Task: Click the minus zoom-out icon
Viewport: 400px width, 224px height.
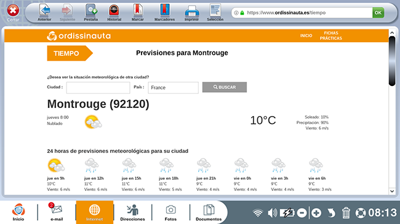Action: pyautogui.click(x=302, y=213)
